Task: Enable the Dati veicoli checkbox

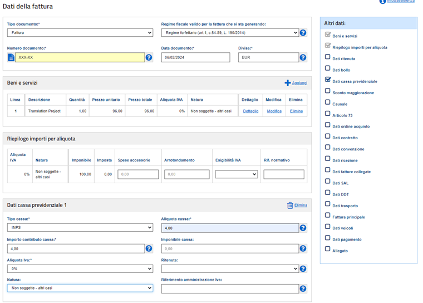Action: point(327,226)
